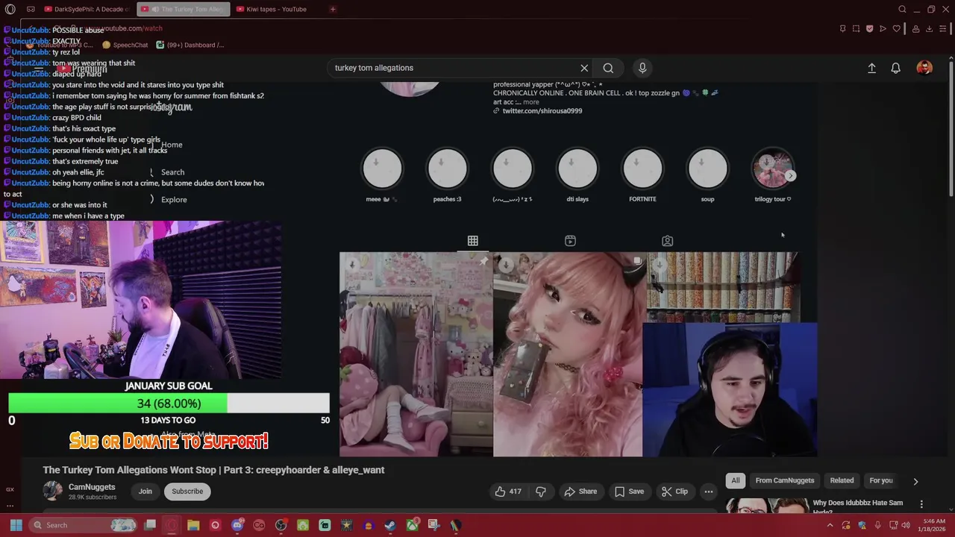This screenshot has height=537, width=955.
Task: Select 'From CamNuggets' filter chip
Action: [x=784, y=480]
